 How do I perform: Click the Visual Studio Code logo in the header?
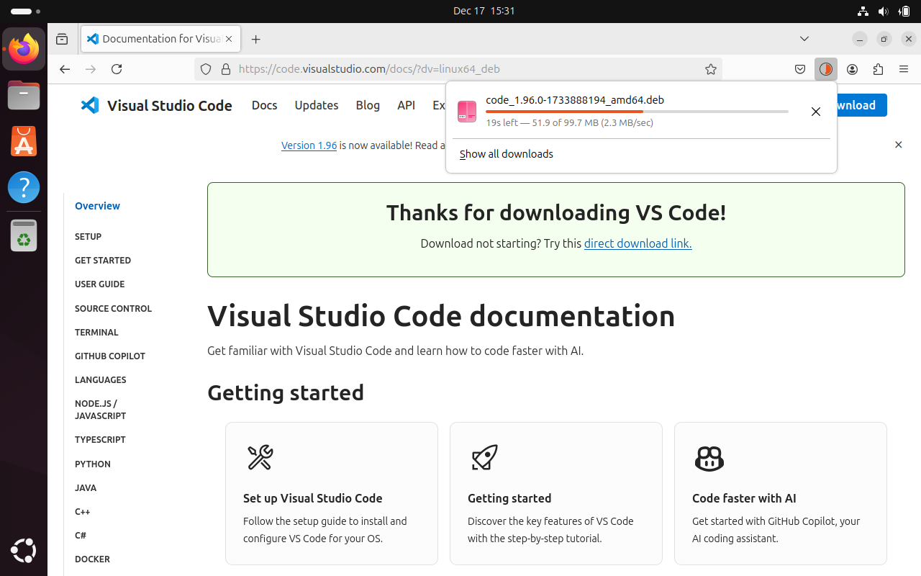coord(90,105)
